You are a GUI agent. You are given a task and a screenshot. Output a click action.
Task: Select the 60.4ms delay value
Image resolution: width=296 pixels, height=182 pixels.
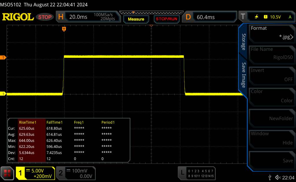(206, 17)
